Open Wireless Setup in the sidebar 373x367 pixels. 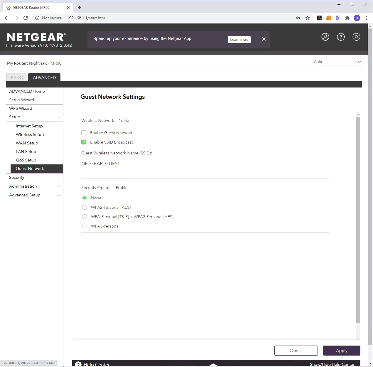click(30, 134)
